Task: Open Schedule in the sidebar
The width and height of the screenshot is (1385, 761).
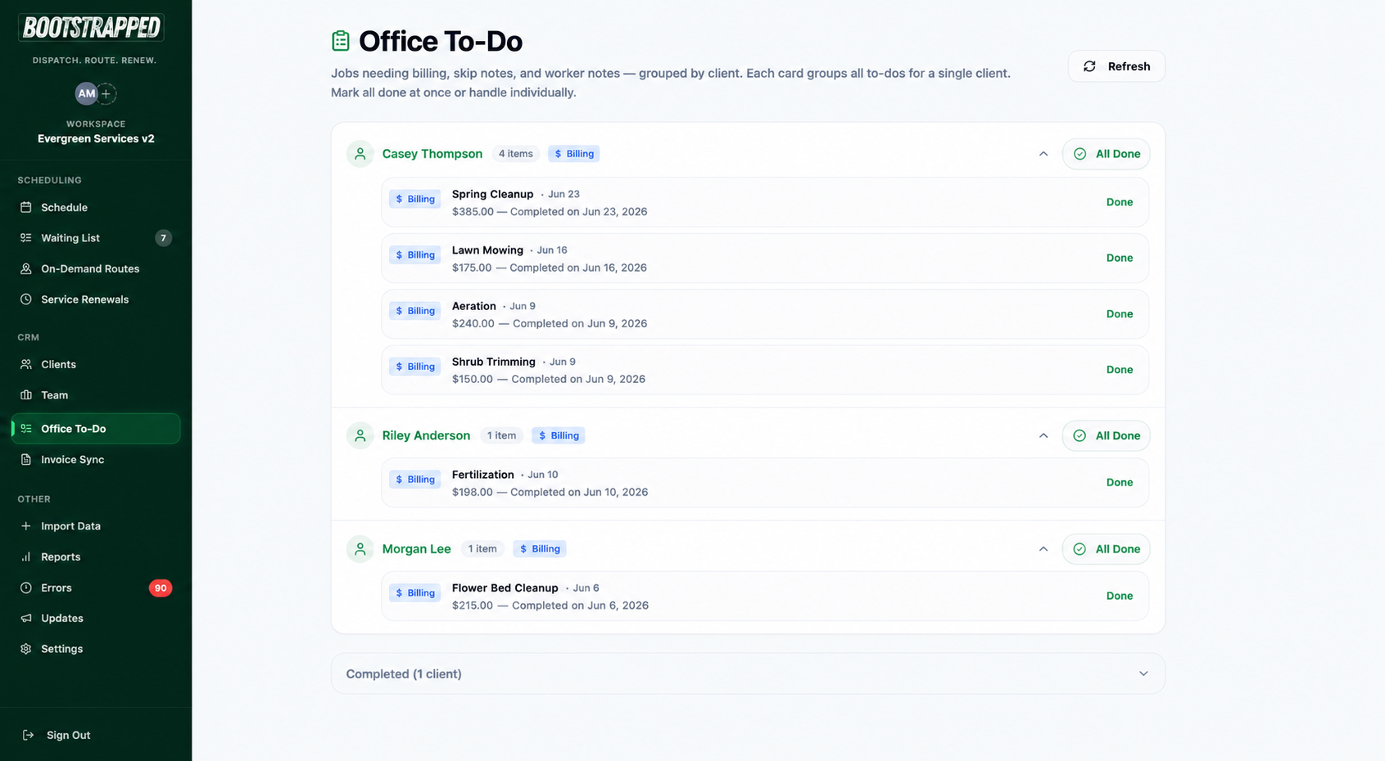Action: tap(96, 207)
